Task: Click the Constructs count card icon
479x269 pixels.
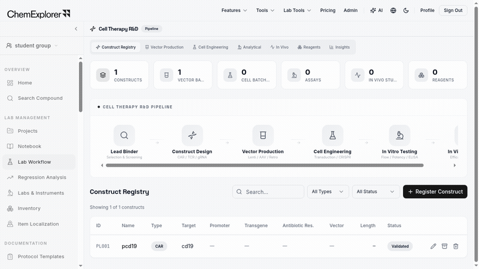Action: (103, 75)
